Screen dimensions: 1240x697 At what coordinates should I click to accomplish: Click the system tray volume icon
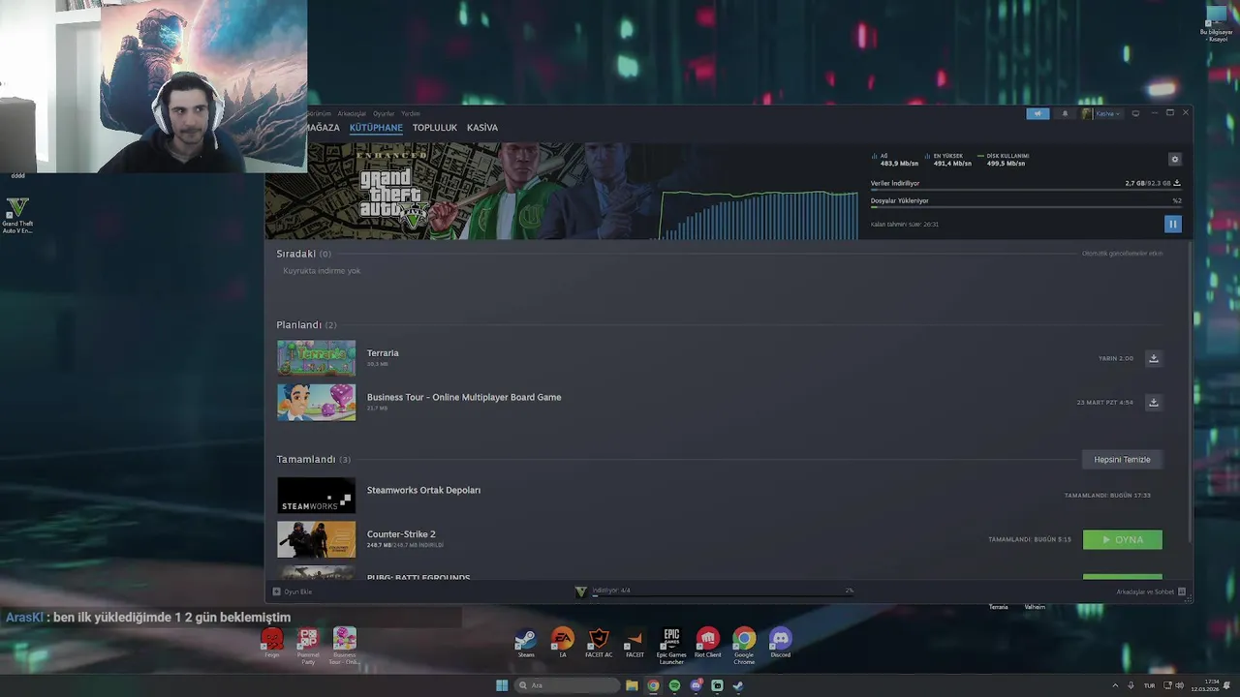pos(1179,685)
